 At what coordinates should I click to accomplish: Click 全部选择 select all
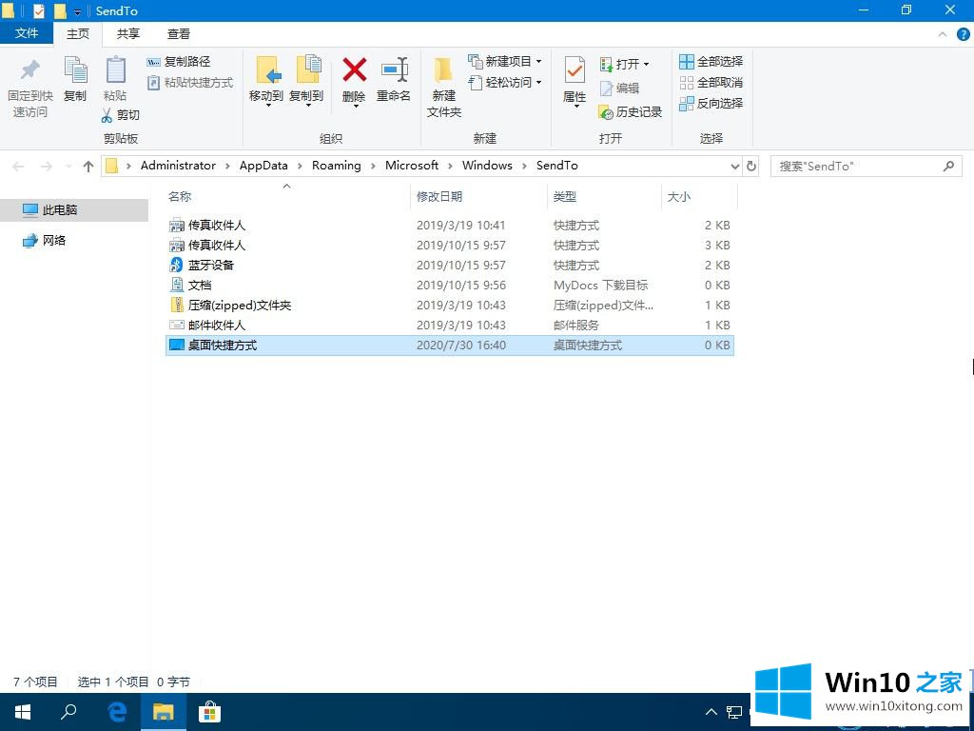[711, 62]
